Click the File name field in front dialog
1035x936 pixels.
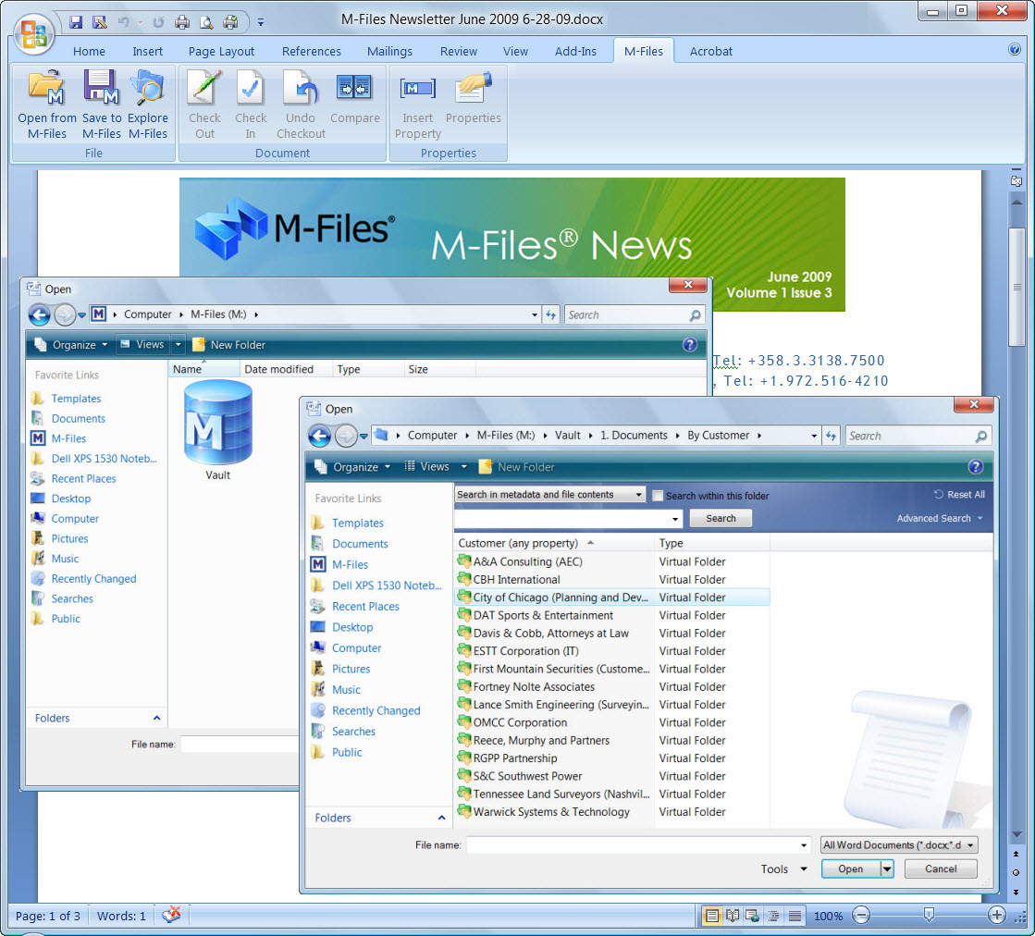pyautogui.click(x=637, y=845)
